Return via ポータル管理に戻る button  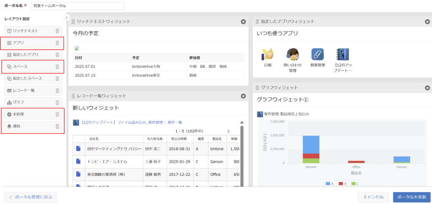tap(30, 197)
